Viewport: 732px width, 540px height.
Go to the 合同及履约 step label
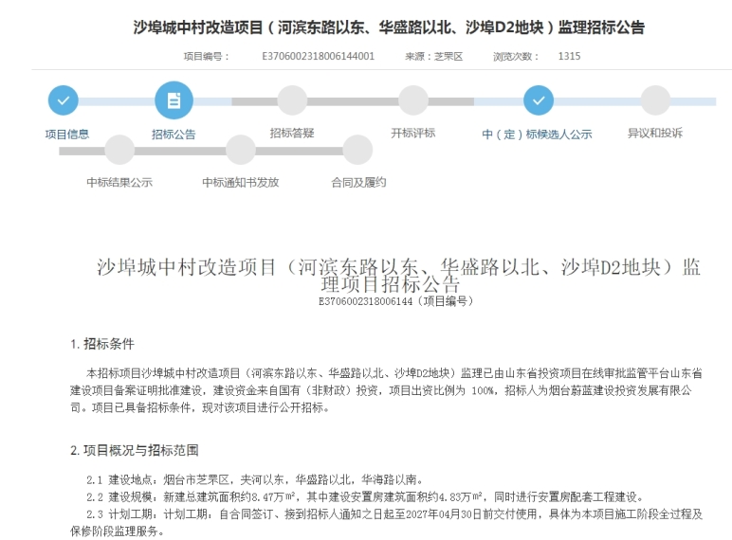click(x=357, y=182)
